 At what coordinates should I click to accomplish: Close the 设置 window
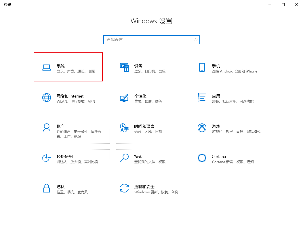pos(296,5)
